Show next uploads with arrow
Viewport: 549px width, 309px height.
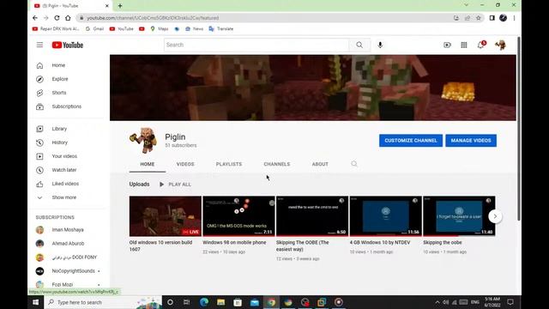tap(495, 216)
